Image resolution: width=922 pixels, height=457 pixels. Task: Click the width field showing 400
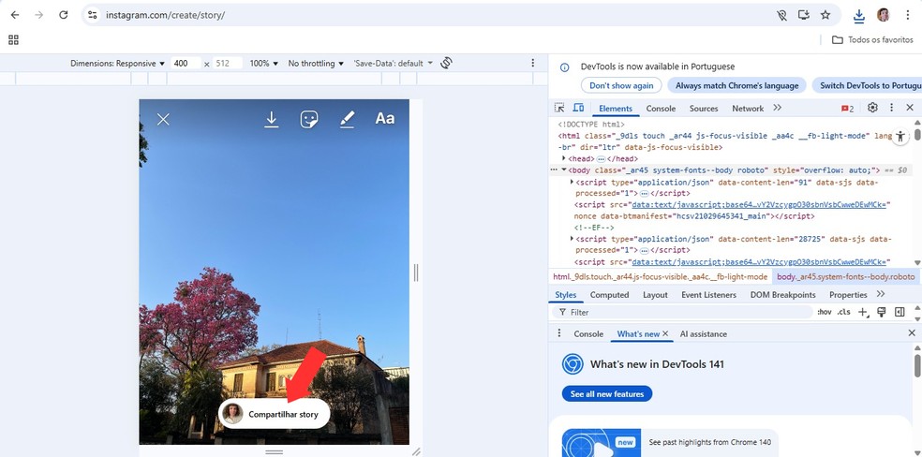pos(186,64)
